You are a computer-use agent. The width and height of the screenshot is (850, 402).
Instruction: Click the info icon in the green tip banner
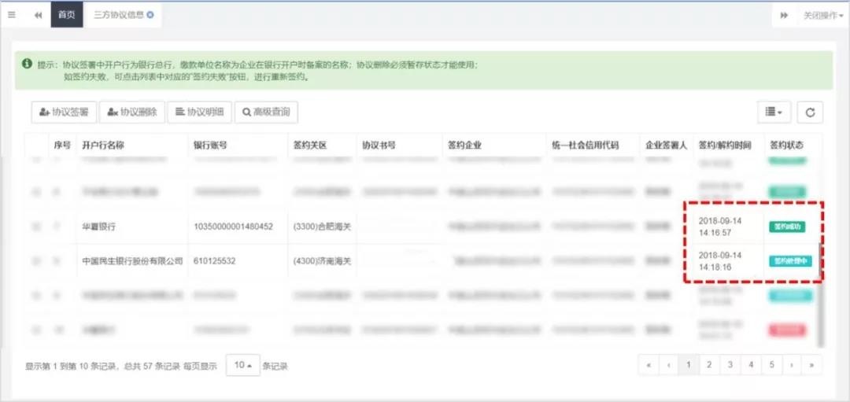coord(27,64)
